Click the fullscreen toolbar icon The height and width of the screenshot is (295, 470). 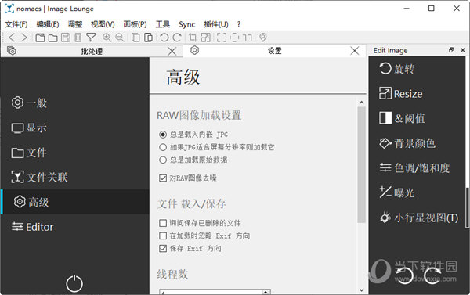[x=222, y=38]
